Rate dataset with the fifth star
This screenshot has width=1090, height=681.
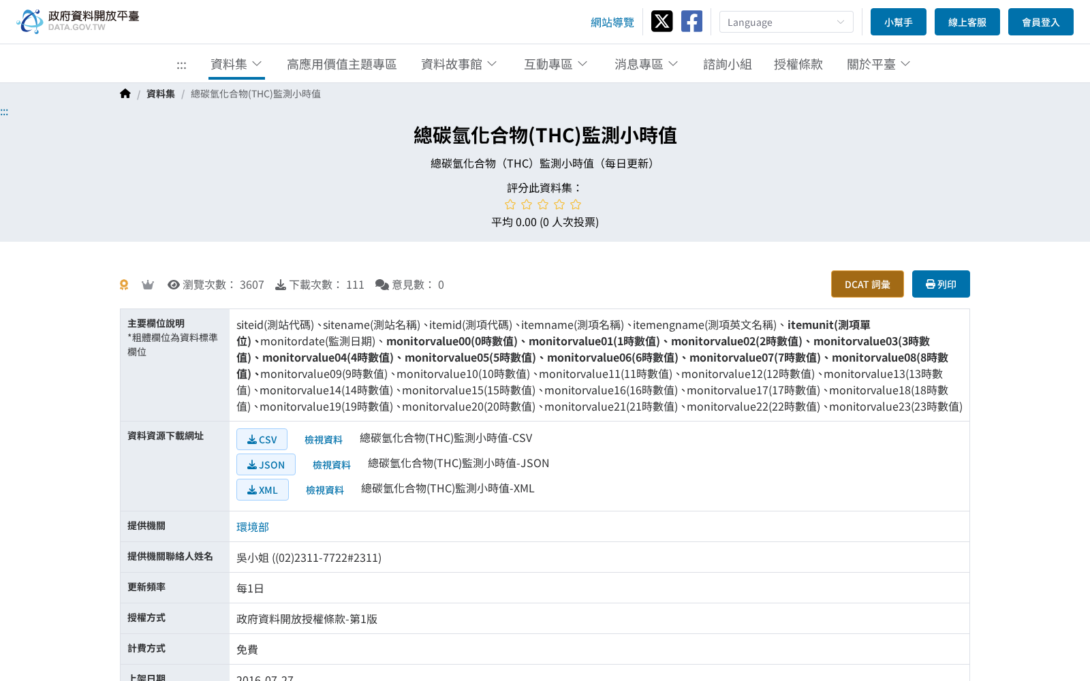576,204
